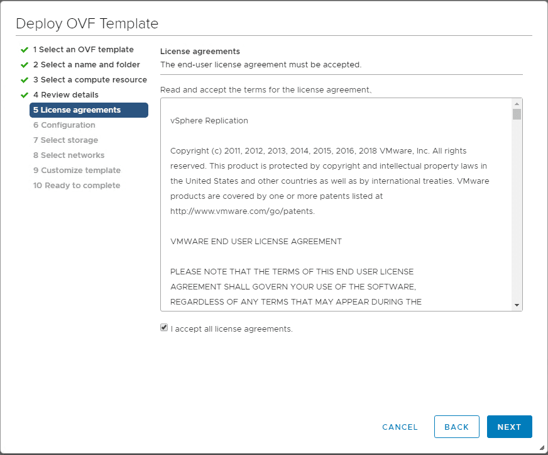Go to step 1 Select an OVF template
548x455 pixels.
(x=83, y=50)
